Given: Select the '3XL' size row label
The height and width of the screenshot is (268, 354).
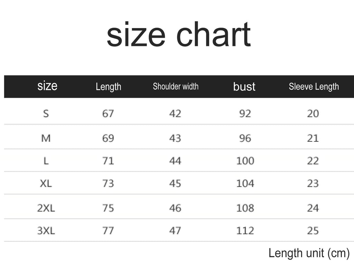Looking at the screenshot, I should tap(46, 230).
